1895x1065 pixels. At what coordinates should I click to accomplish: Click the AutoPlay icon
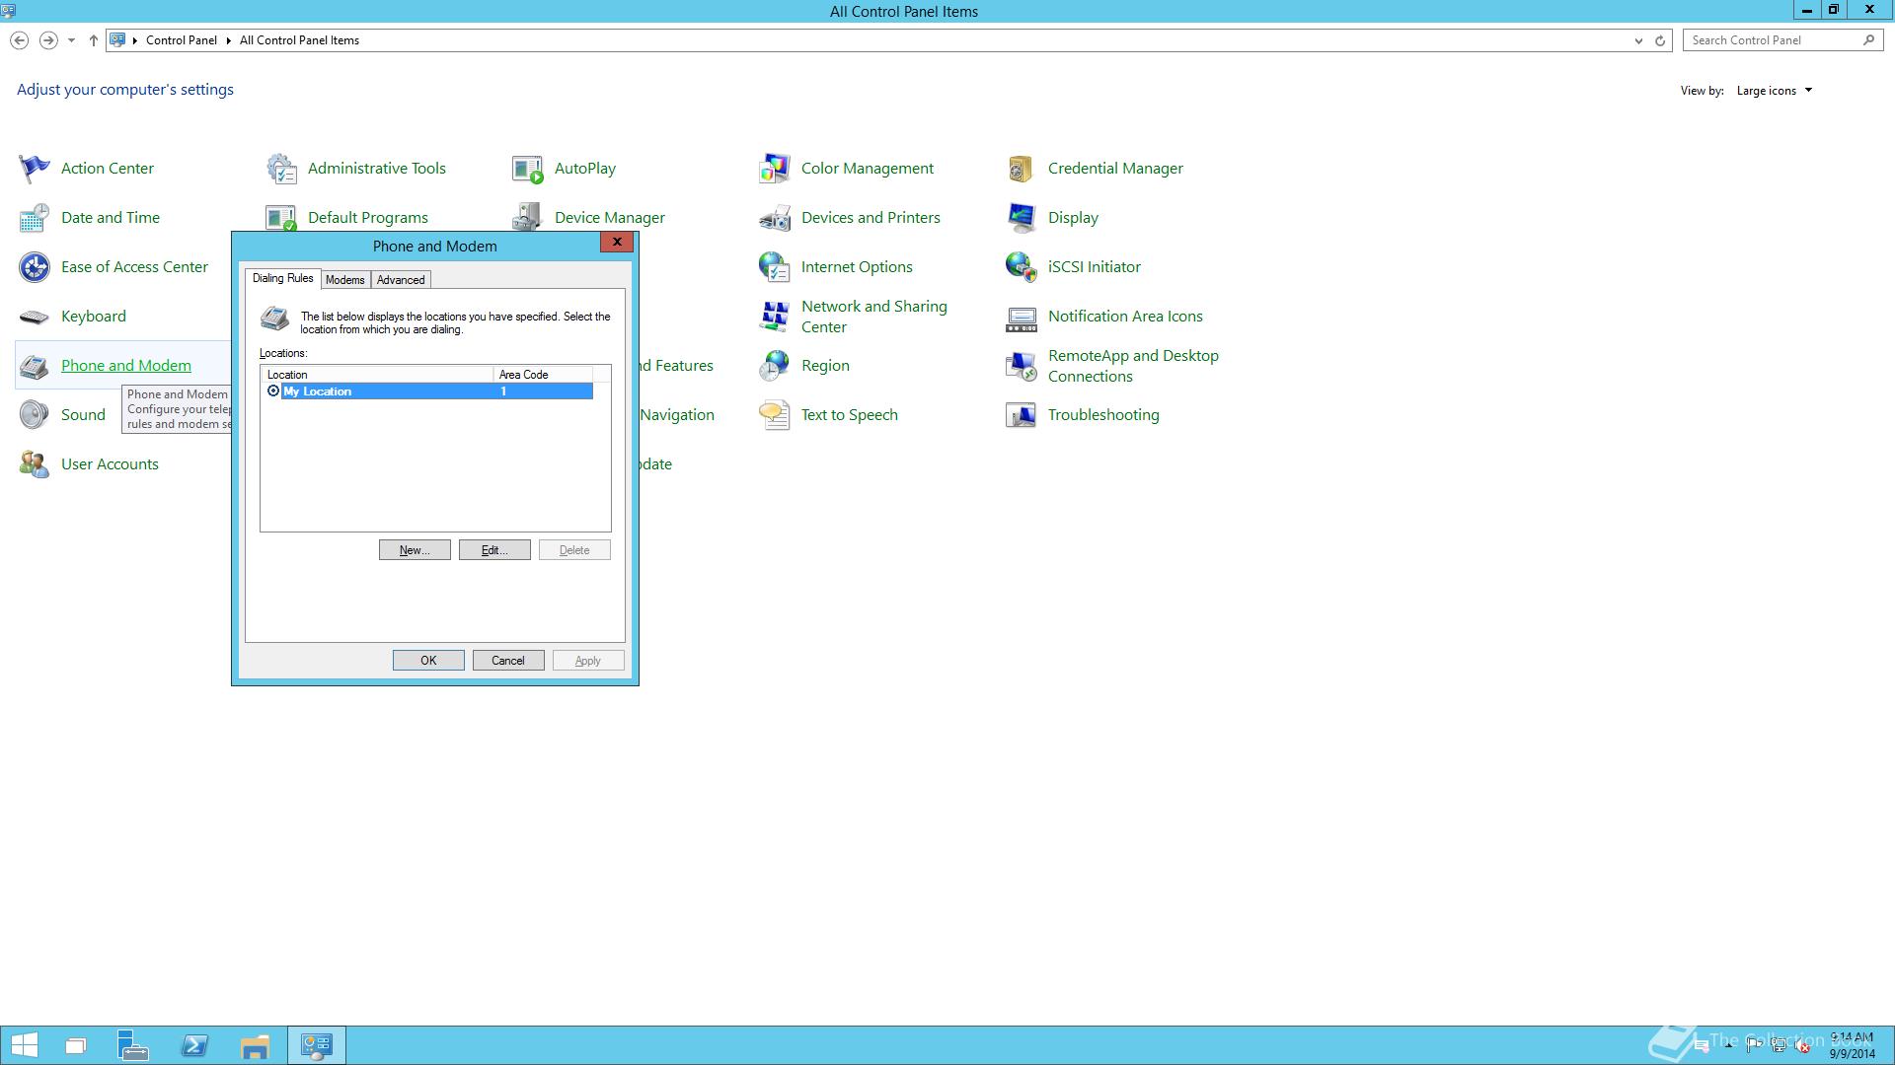528,169
